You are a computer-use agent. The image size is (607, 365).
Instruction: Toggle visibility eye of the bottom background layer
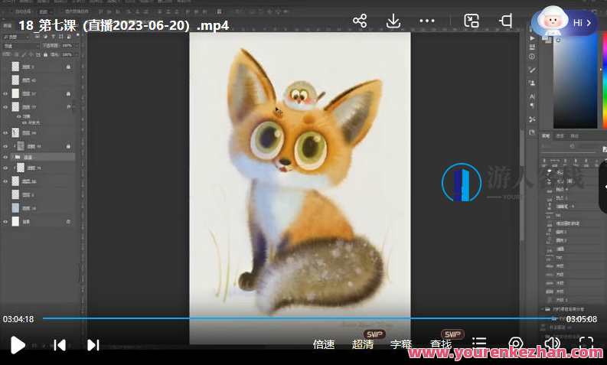point(5,221)
